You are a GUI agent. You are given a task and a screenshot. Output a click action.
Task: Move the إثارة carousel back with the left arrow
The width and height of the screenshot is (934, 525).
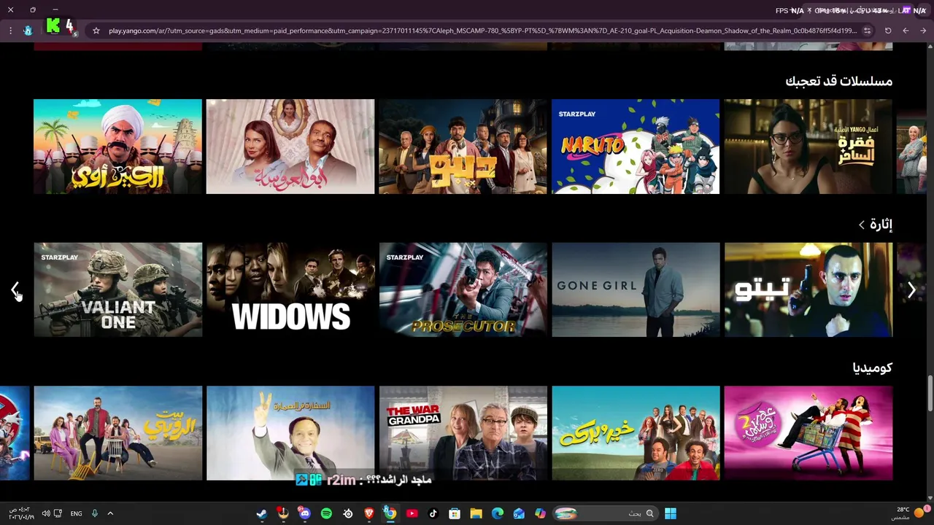tap(15, 290)
